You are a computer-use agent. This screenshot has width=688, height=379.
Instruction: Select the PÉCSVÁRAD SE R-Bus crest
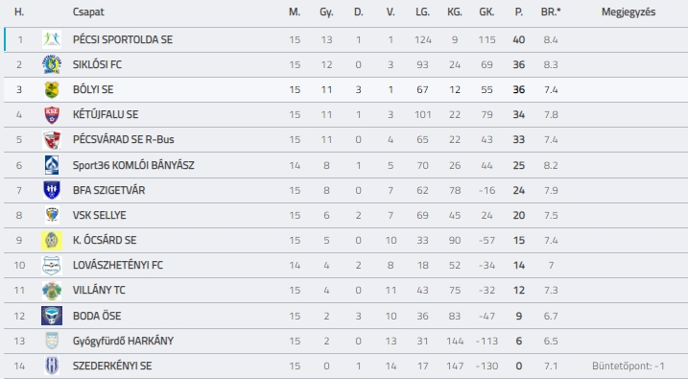52,139
